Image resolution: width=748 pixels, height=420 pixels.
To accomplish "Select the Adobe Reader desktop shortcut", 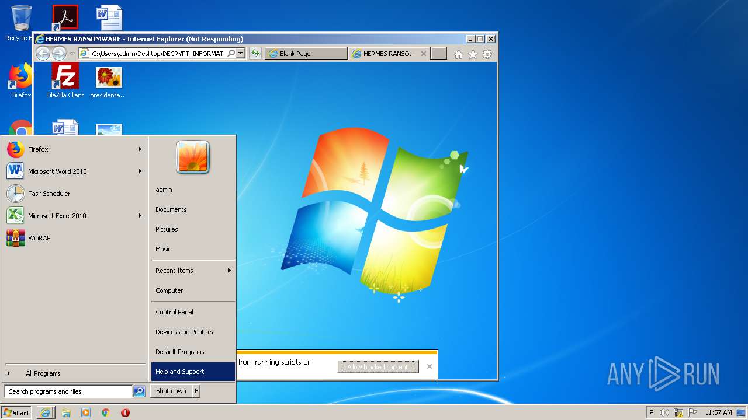I will [x=65, y=19].
